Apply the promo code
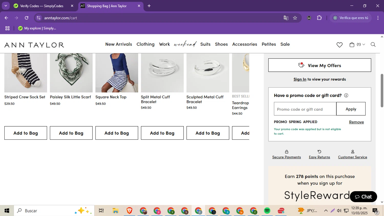 pyautogui.click(x=351, y=109)
